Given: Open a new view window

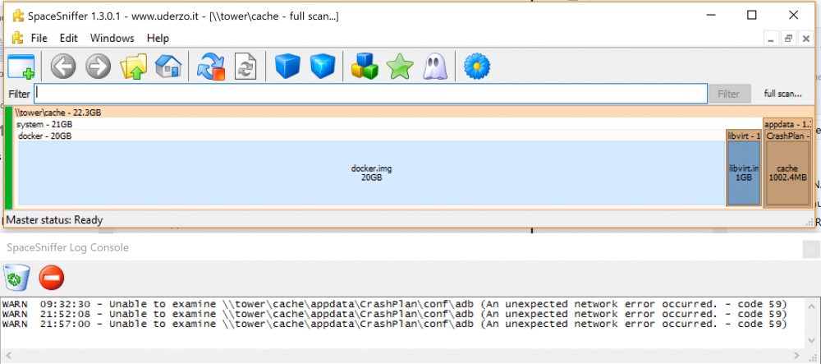Looking at the screenshot, I should (x=21, y=67).
